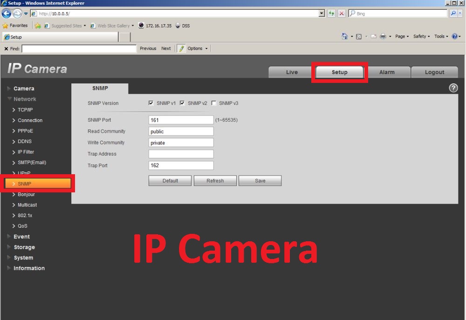This screenshot has height=320, width=466.
Task: Uncheck the SNMP v1 checkbox
Action: click(151, 103)
